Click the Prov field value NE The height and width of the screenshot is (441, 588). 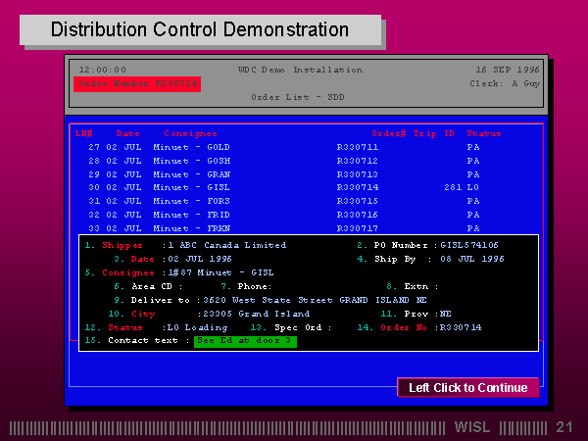(446, 314)
